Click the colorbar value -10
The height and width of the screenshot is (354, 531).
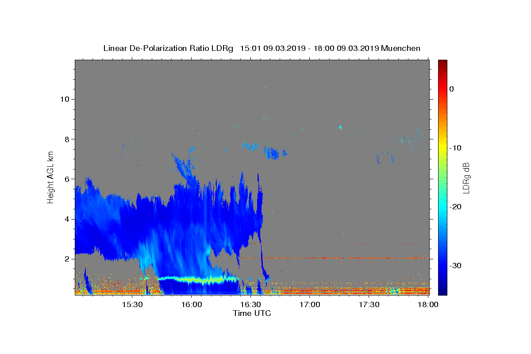click(x=456, y=148)
